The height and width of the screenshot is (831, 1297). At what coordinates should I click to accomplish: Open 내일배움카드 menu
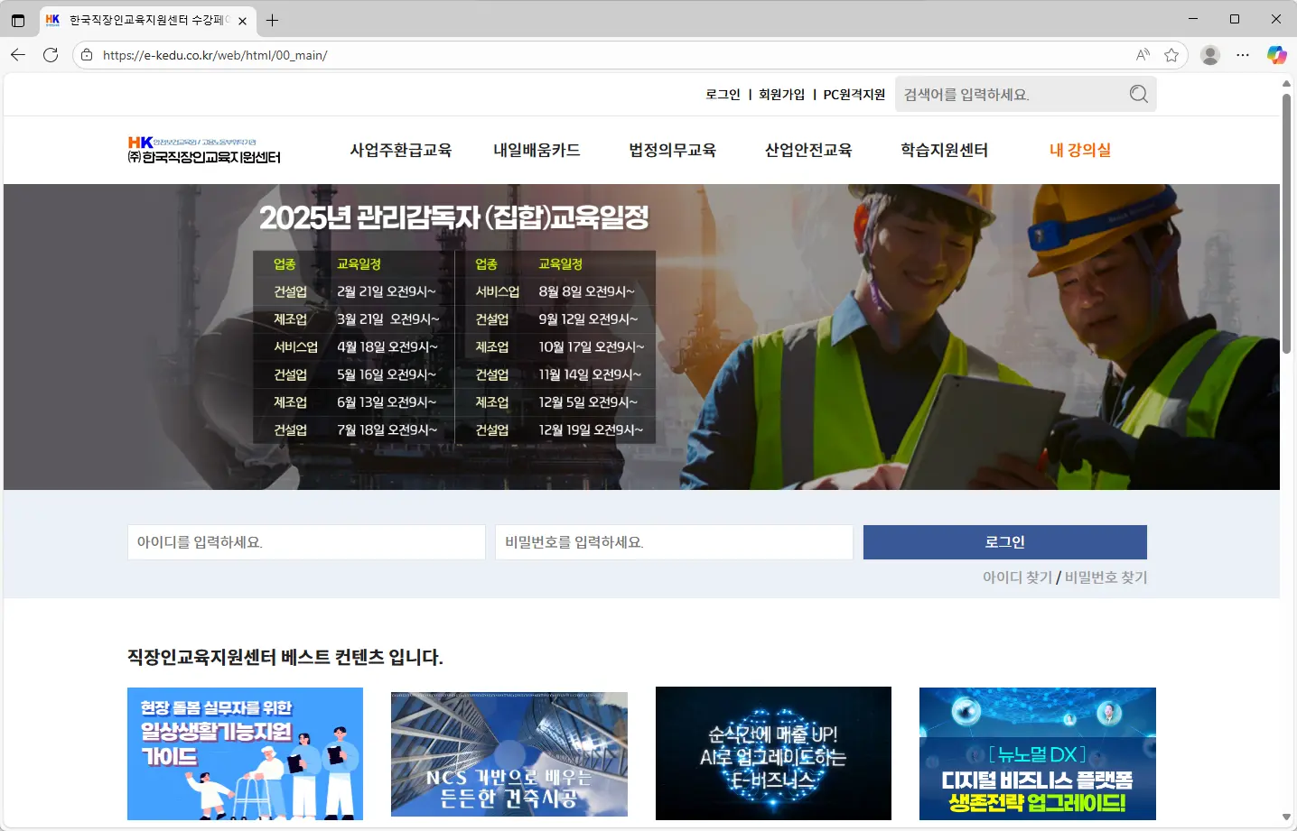[x=537, y=150]
